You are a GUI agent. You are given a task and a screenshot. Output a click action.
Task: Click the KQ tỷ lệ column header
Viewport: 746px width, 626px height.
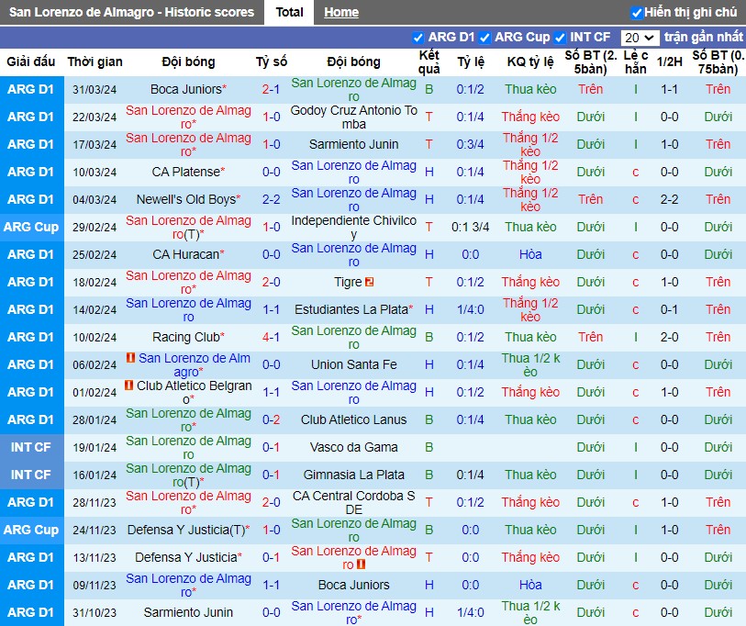pyautogui.click(x=530, y=61)
